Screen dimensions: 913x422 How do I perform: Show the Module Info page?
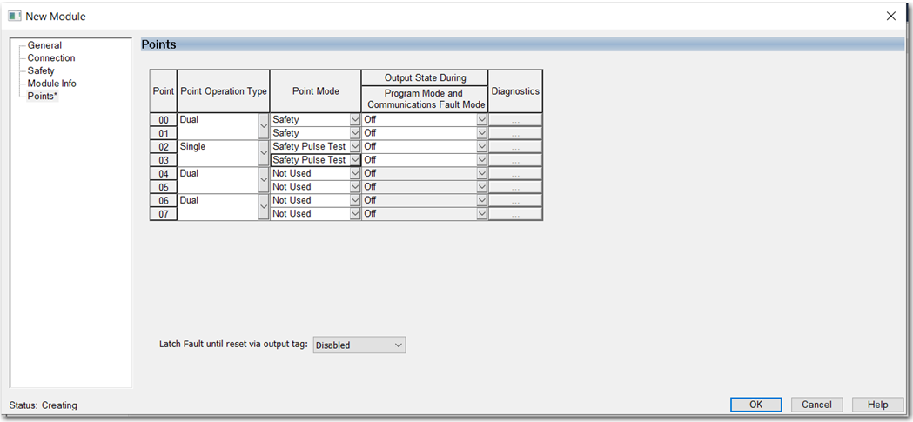coord(51,84)
